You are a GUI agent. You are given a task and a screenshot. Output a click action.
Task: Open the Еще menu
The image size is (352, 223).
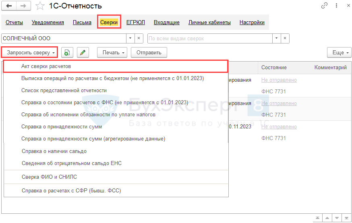[338, 52]
